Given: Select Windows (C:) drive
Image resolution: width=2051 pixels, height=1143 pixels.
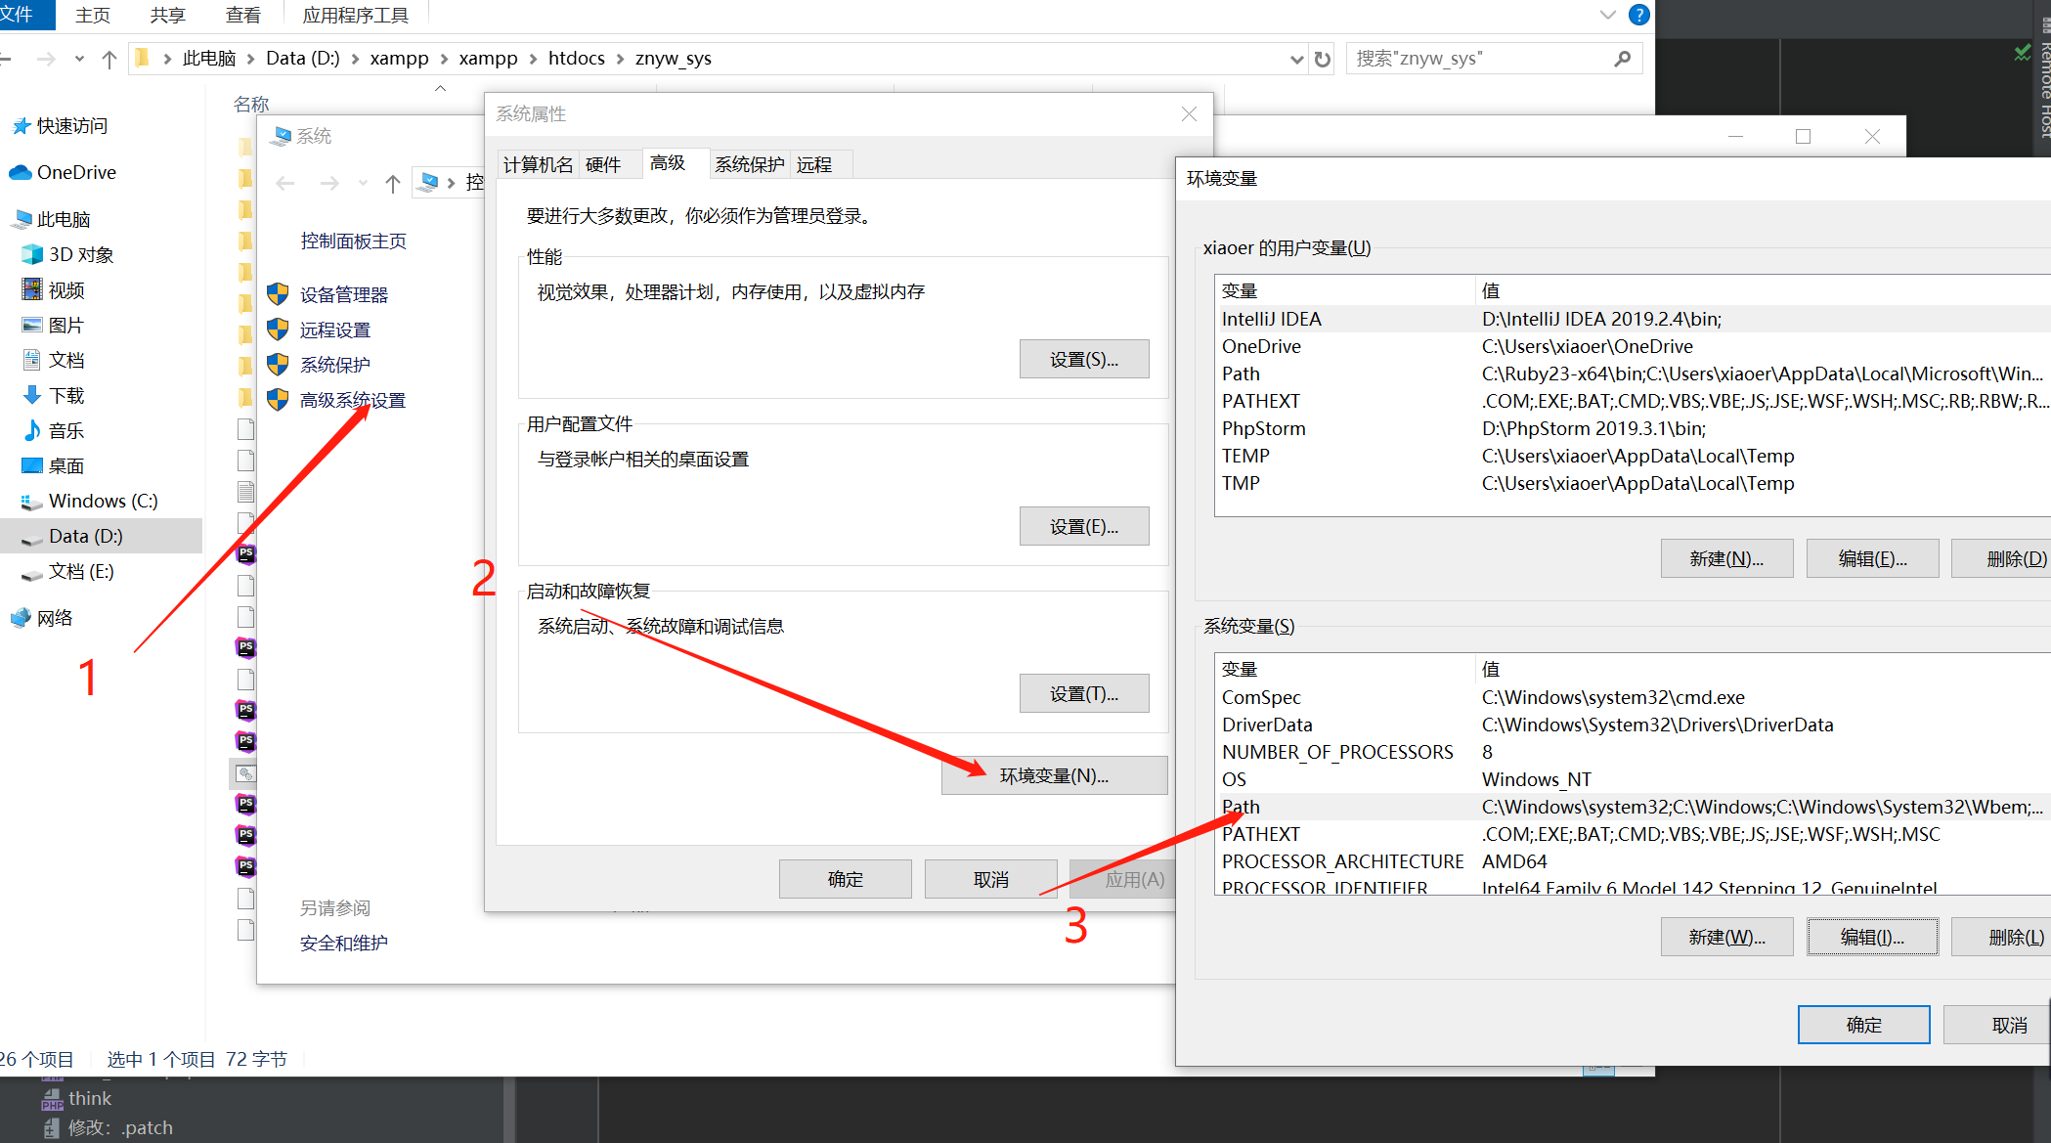Looking at the screenshot, I should tap(103, 501).
